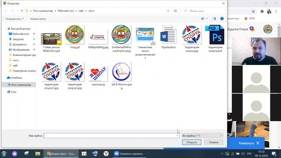Open the лого folder in sidebar
This screenshot has width=281, height=158.
coord(14,60)
